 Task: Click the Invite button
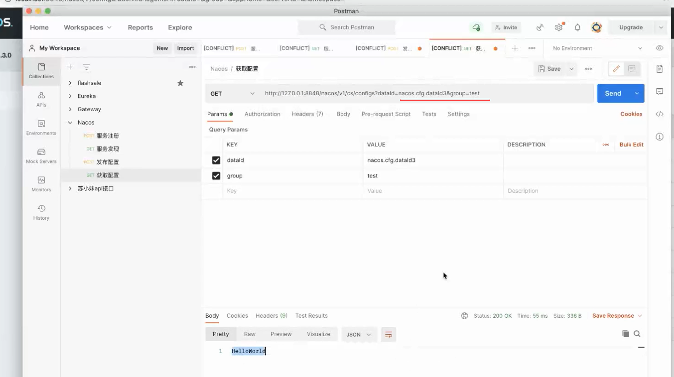506,28
